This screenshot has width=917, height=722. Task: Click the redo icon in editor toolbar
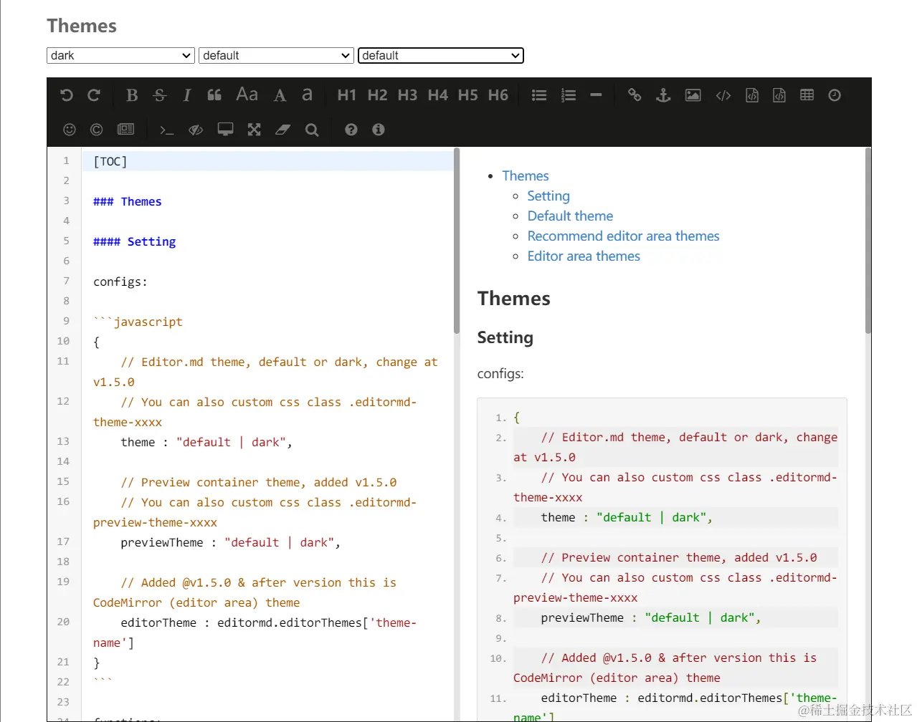tap(94, 95)
